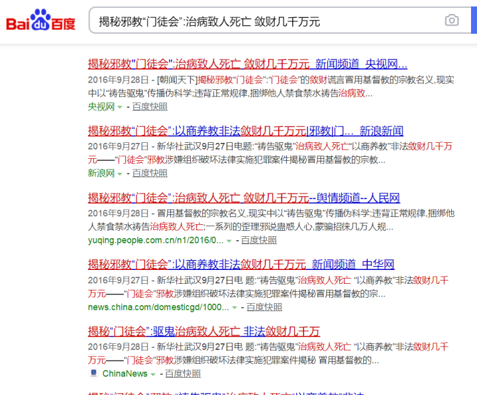Viewport: 477px width, 395px height.
Task: Click the news.china.com URL
Action: click(x=158, y=307)
